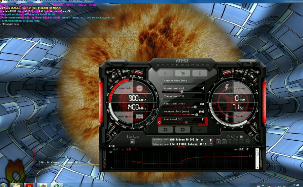Select profile slot 2
Image resolution: width=303 pixels, height=187 pixels.
click(x=224, y=142)
